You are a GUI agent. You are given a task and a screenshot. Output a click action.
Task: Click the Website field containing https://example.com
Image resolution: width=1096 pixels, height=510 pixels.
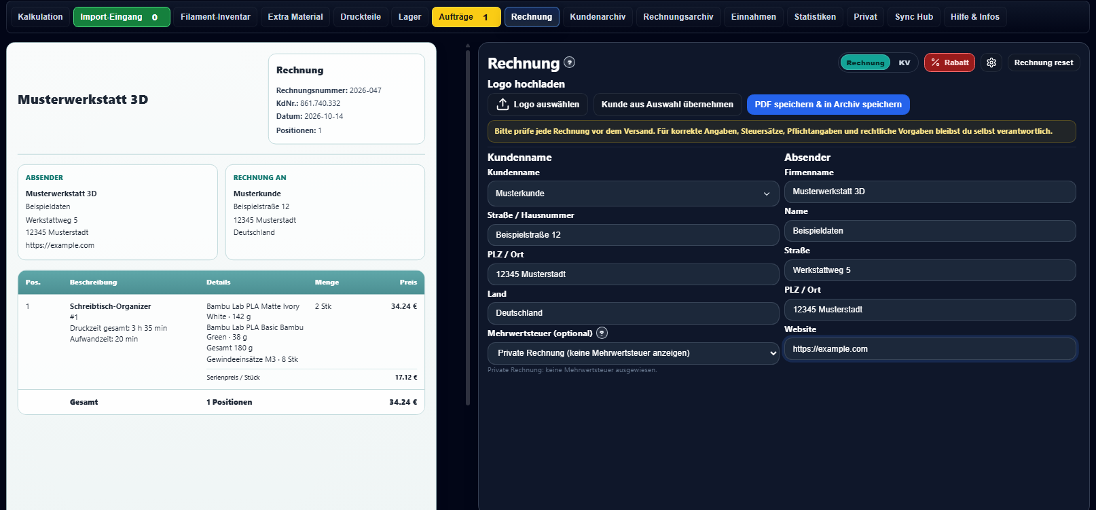pos(930,349)
